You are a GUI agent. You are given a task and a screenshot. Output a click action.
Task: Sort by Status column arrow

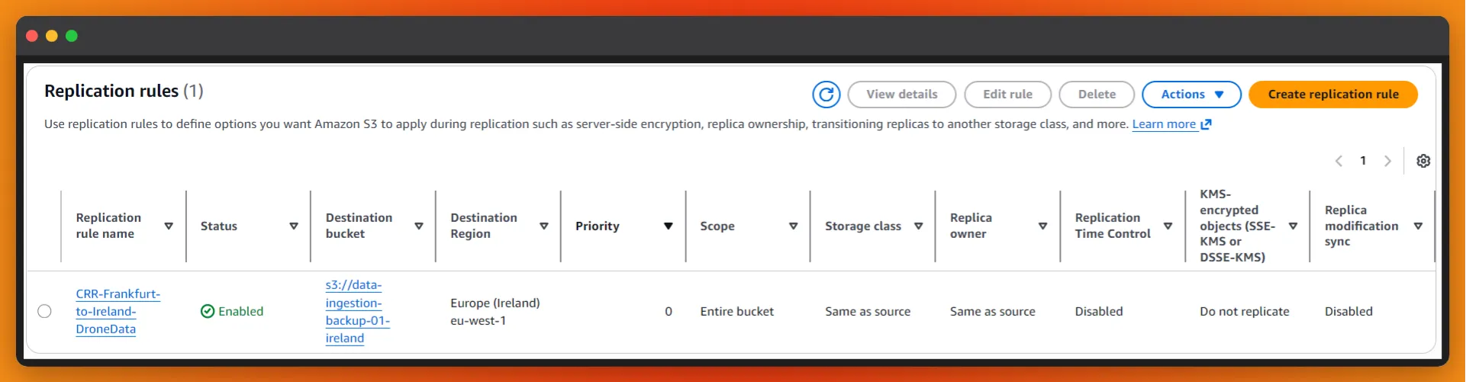click(x=293, y=226)
